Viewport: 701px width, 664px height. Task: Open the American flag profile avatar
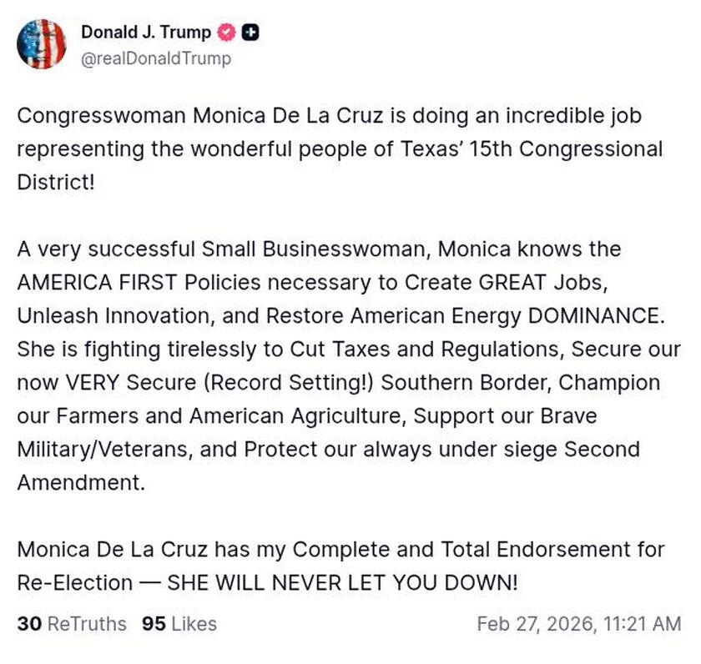pyautogui.click(x=41, y=44)
